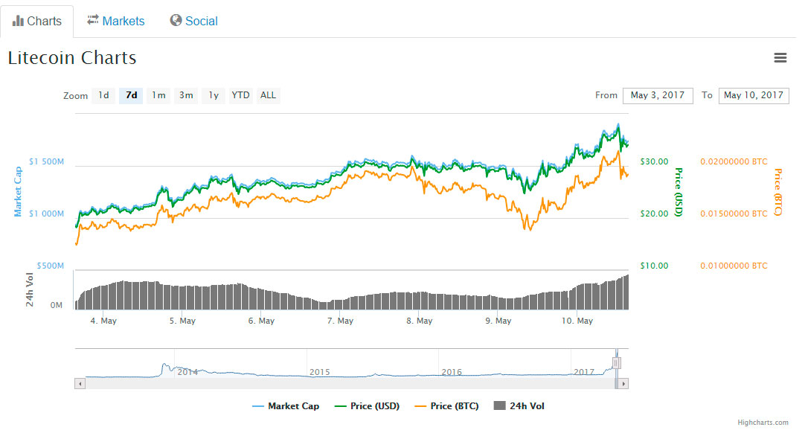805x433 pixels.
Task: Click the 2016 label in the navigator
Action: [452, 372]
